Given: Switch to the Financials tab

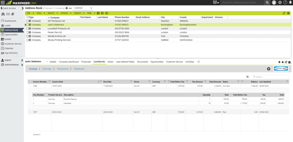Looking at the screenshot, I should pos(86,62).
